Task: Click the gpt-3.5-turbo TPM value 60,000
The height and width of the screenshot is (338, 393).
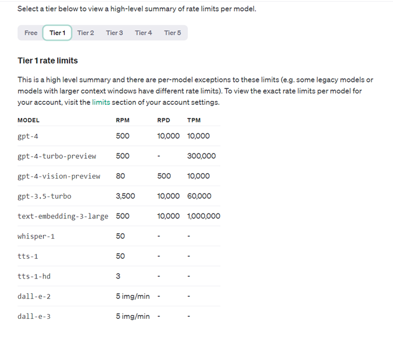Action: point(199,196)
